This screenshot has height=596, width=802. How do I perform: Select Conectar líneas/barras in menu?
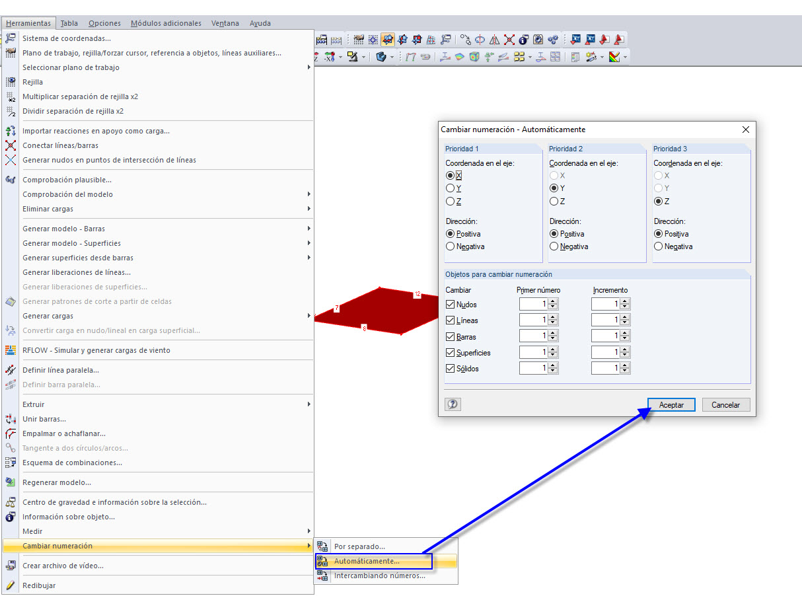159,145
